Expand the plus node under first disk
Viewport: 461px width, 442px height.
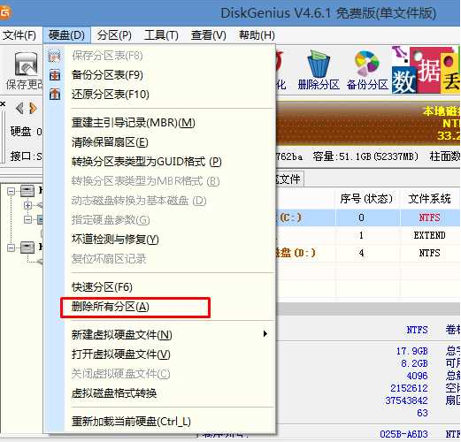click(x=27, y=205)
